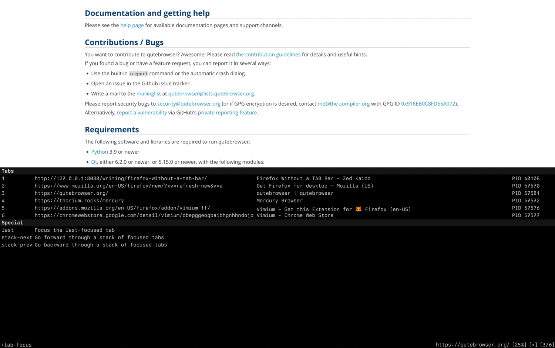This screenshot has width=555, height=348.
Task: Click the ':report' inline code text
Action: pyautogui.click(x=138, y=74)
